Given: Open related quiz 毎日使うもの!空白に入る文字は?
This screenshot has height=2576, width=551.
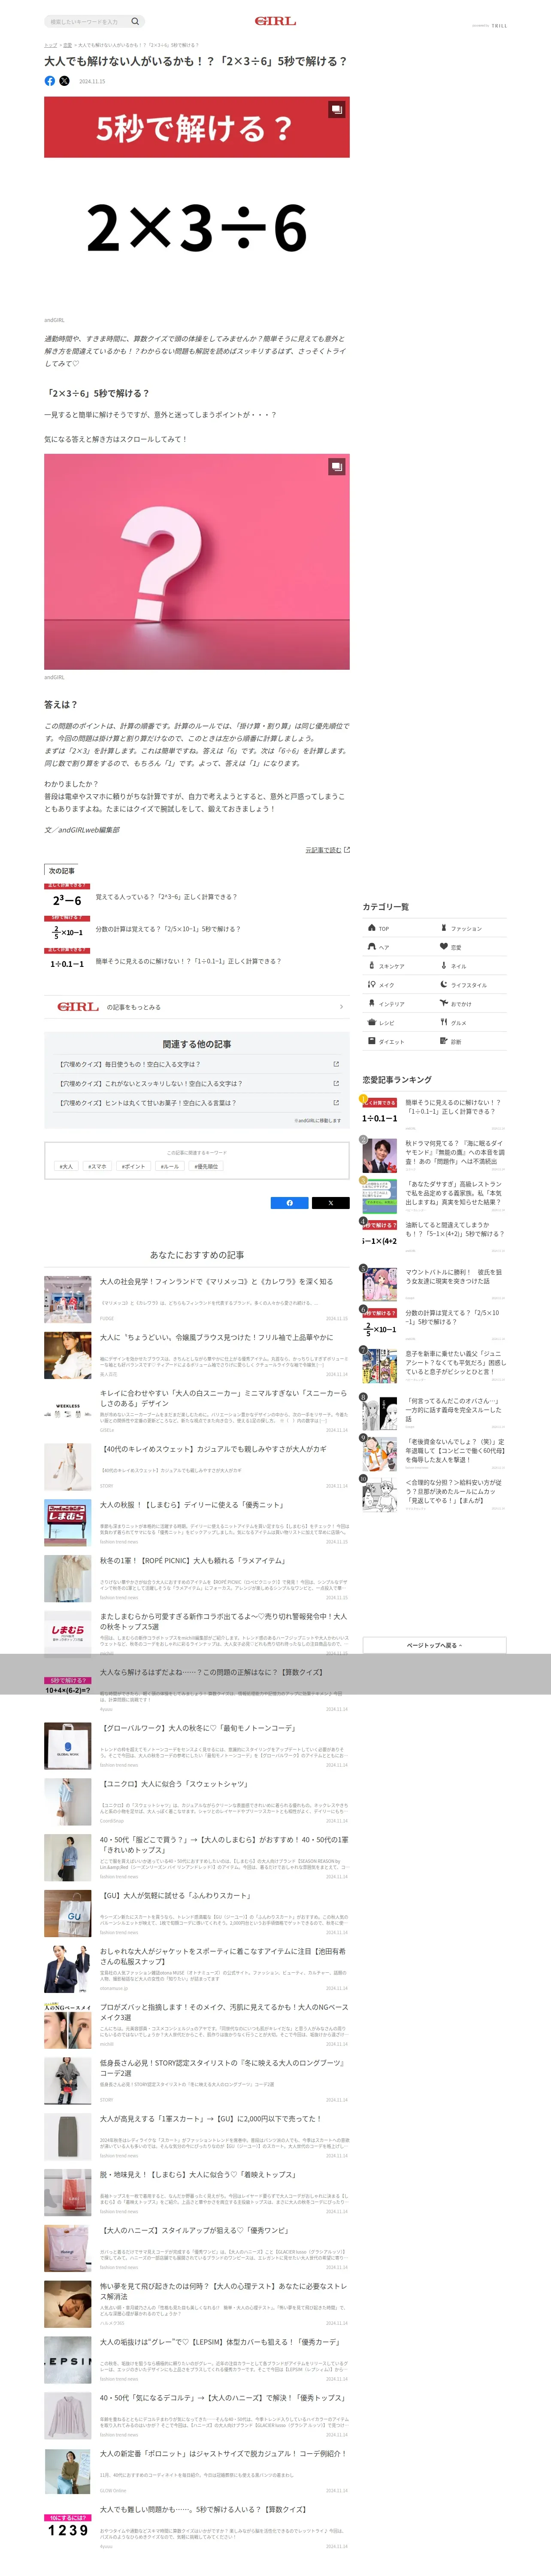Looking at the screenshot, I should point(130,1064).
